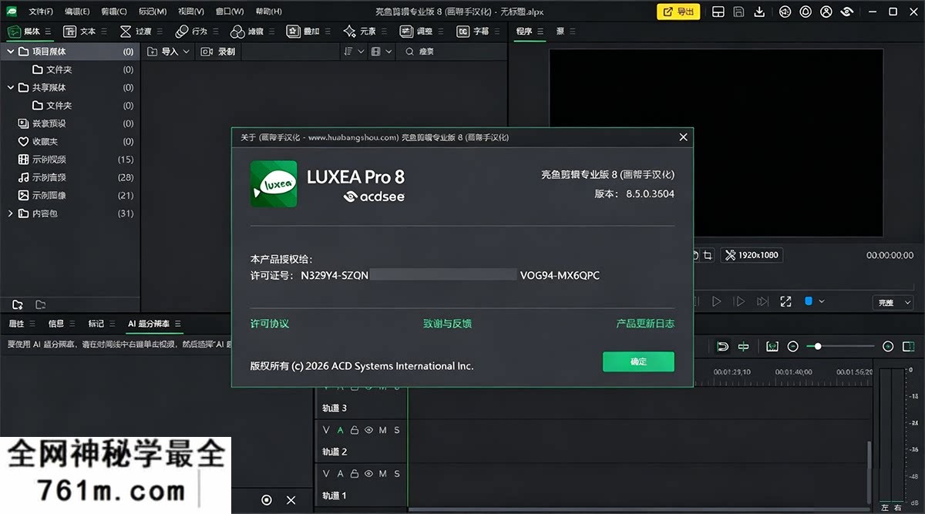
Task: Click the fullscreen preview icon
Action: pos(786,301)
